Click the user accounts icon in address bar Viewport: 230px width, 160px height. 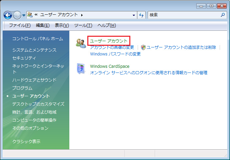30,15
